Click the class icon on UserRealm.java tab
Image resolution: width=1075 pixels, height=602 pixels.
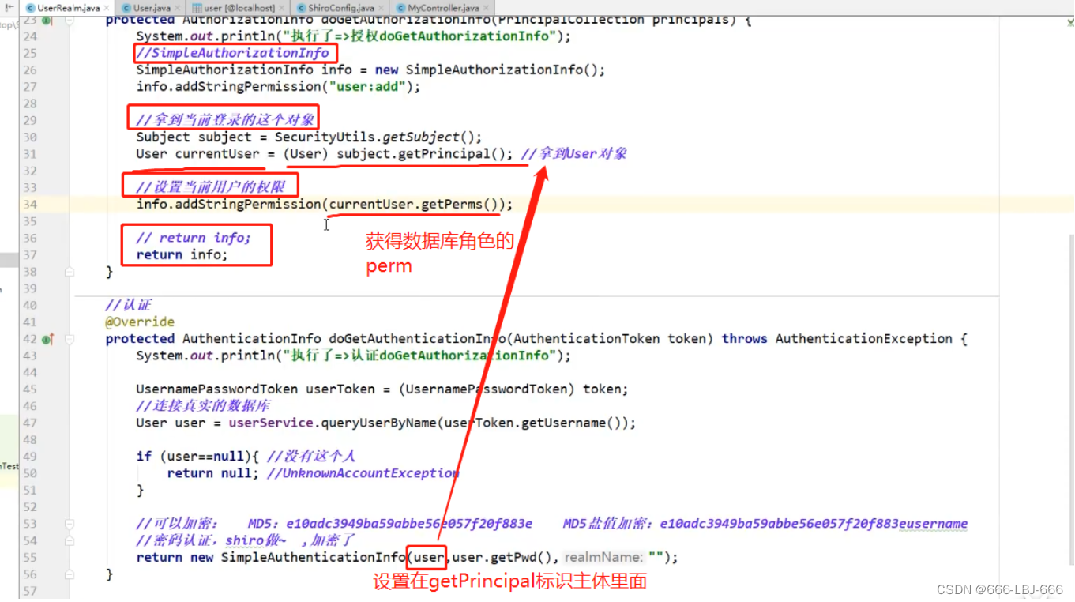[x=31, y=8]
